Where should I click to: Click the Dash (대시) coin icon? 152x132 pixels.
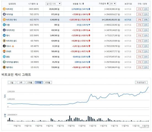click(4, 35)
